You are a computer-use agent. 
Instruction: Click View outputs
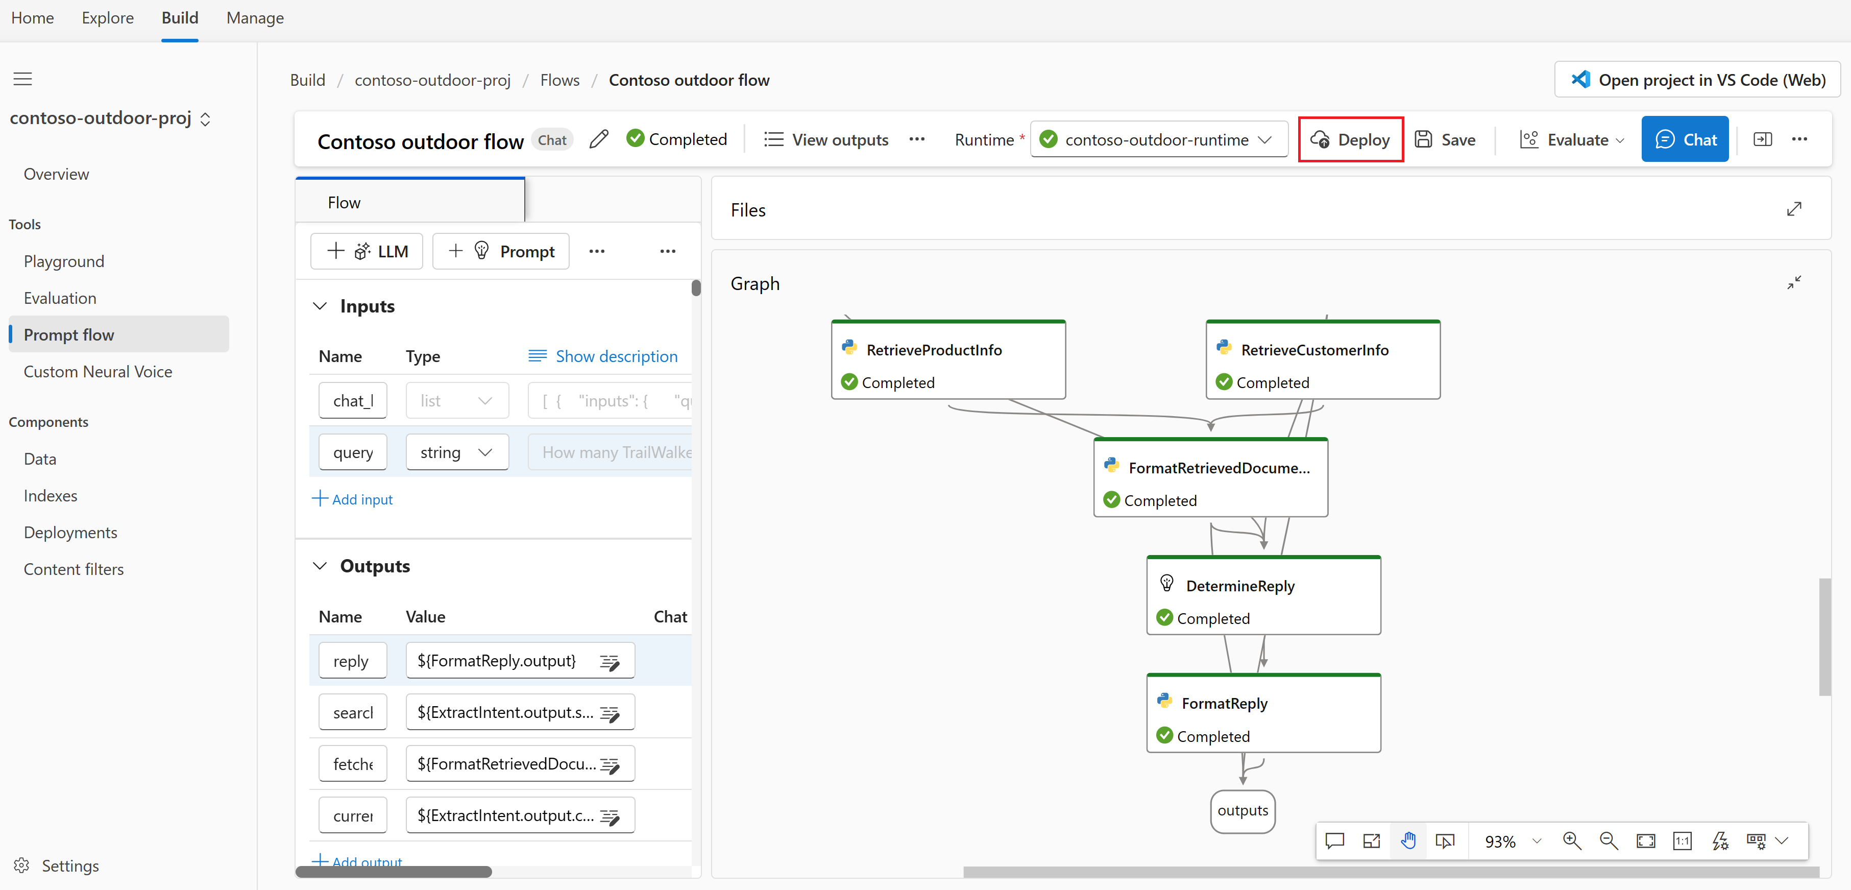click(x=826, y=139)
